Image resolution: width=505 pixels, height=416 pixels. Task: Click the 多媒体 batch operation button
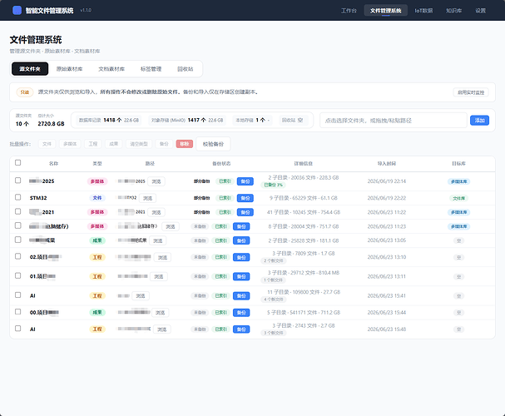(x=70, y=144)
